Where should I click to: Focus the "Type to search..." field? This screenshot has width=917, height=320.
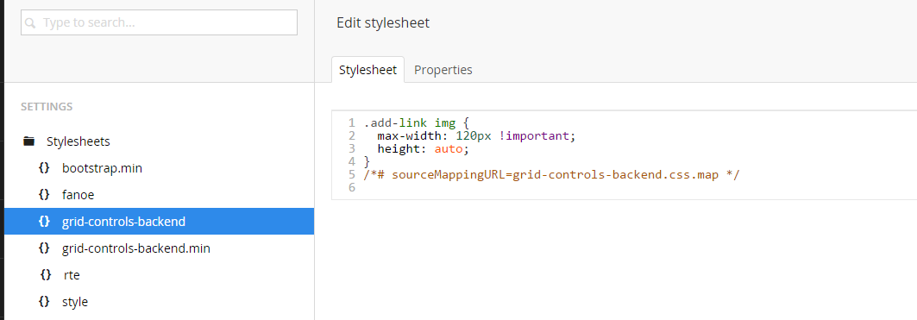tap(159, 22)
